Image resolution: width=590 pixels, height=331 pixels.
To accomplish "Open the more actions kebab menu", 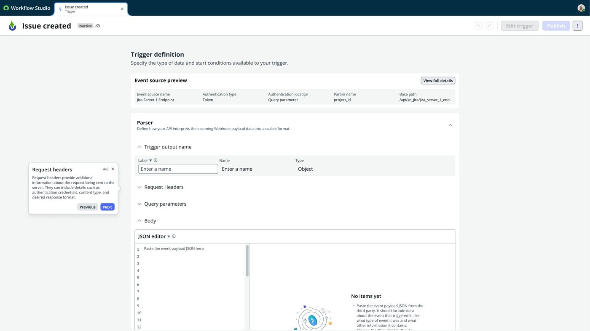I will pos(577,26).
